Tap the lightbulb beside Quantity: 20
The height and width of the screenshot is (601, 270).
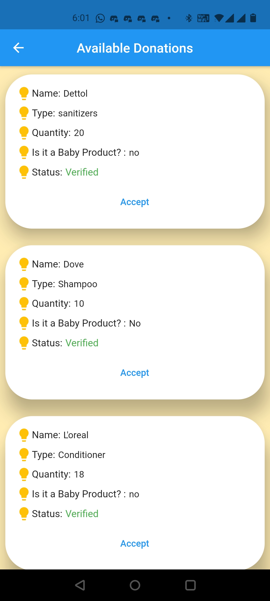pos(24,133)
